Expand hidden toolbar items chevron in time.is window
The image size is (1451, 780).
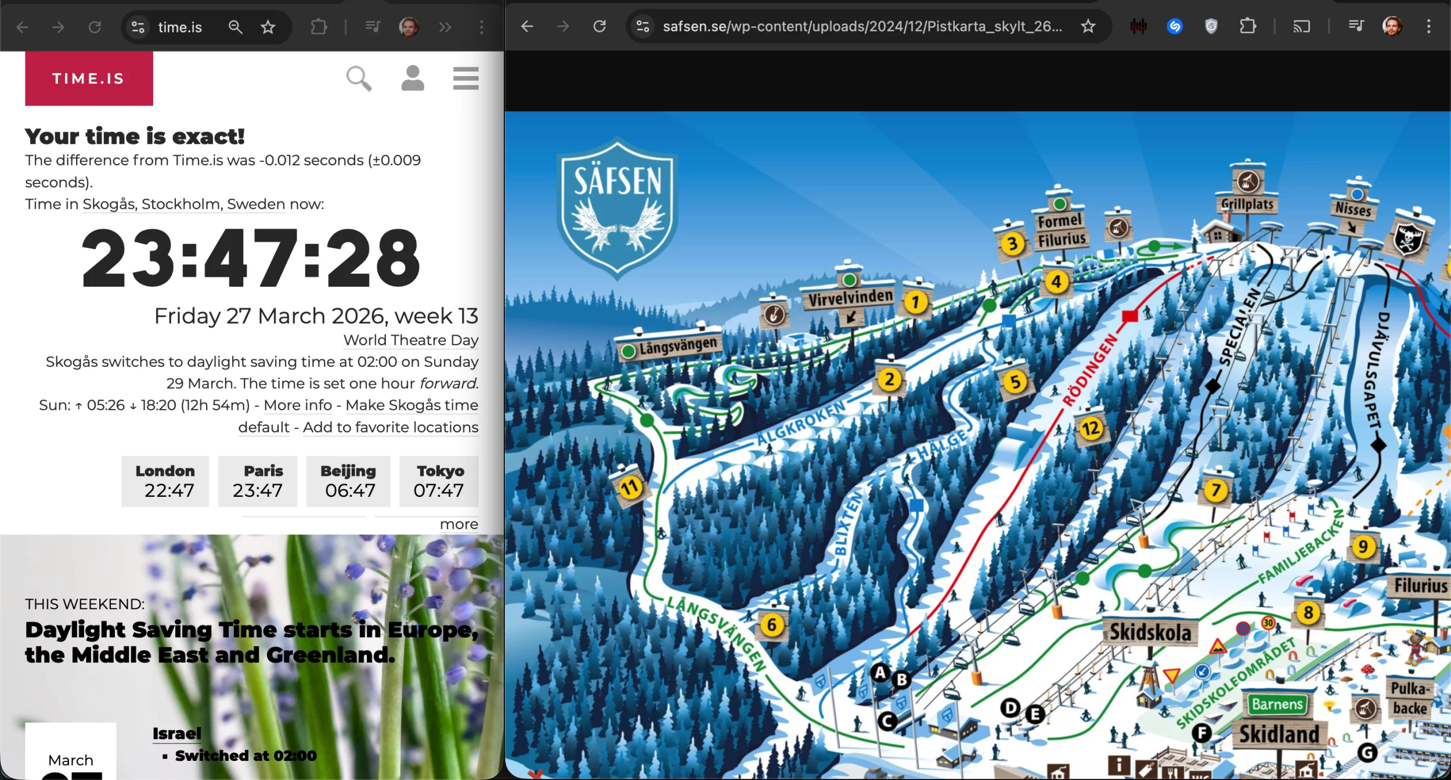[x=445, y=27]
